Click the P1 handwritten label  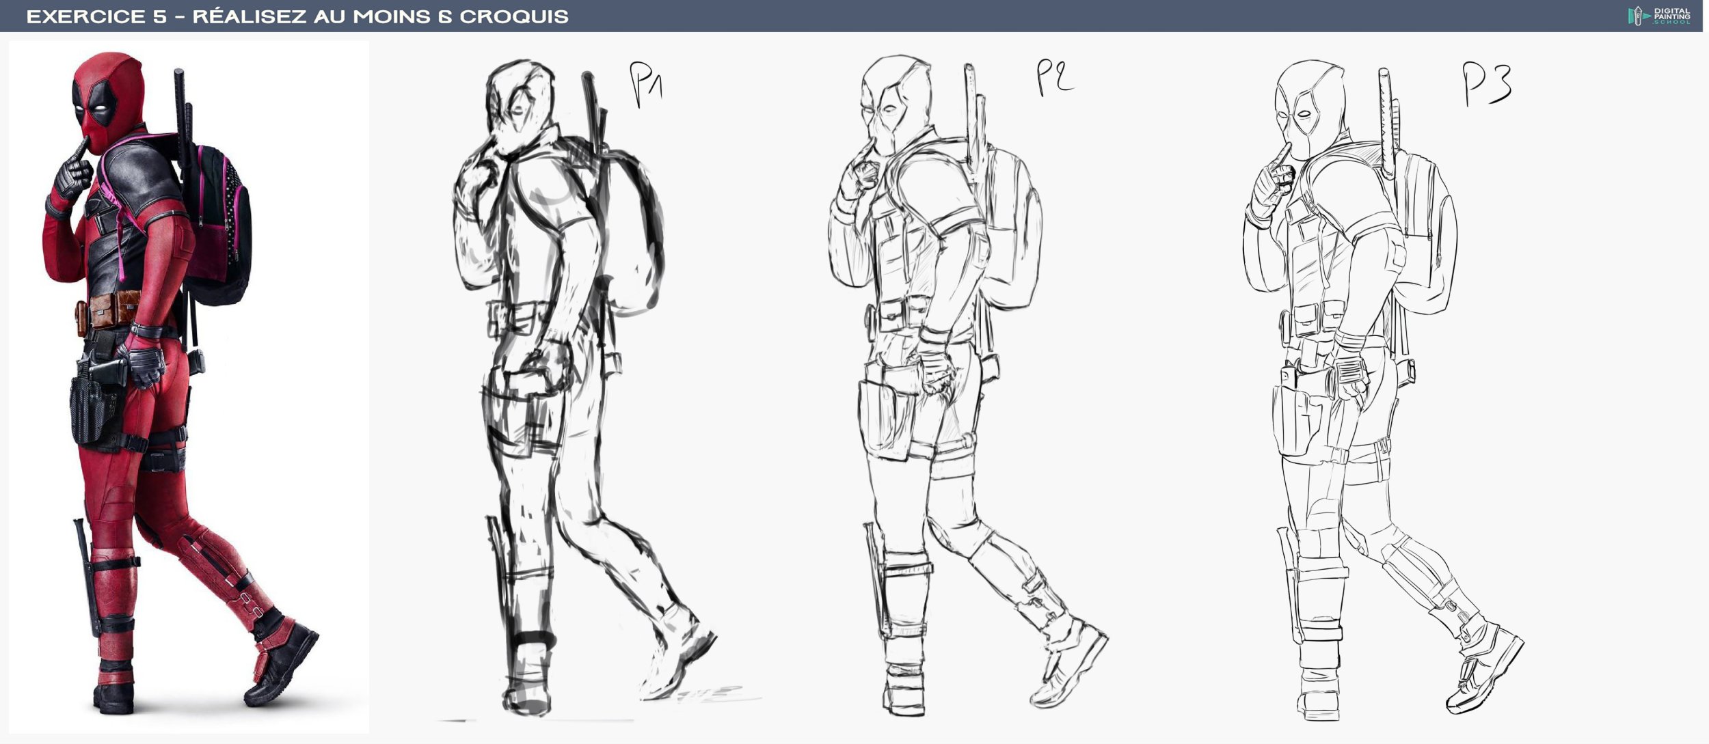[645, 85]
